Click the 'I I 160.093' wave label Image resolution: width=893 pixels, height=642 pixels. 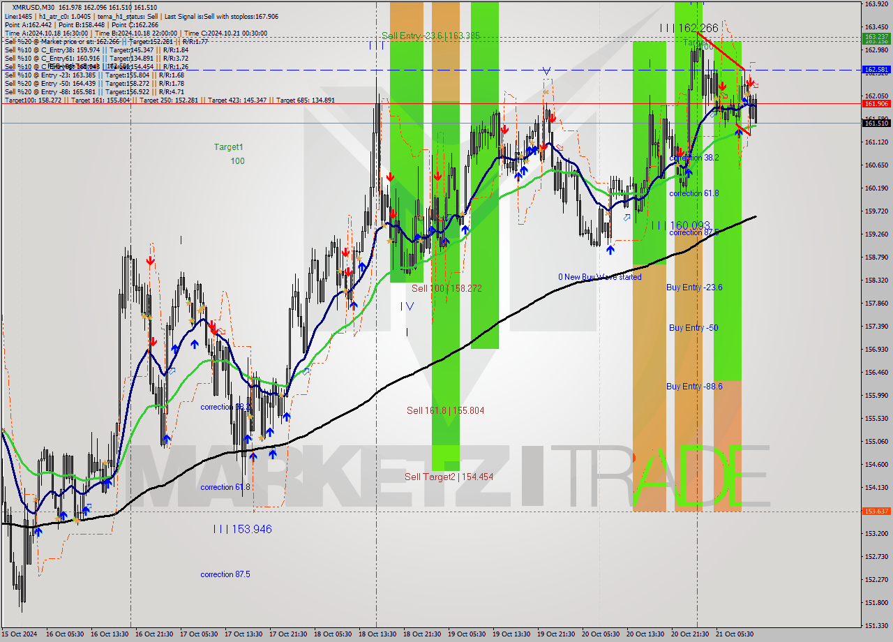pyautogui.click(x=681, y=225)
